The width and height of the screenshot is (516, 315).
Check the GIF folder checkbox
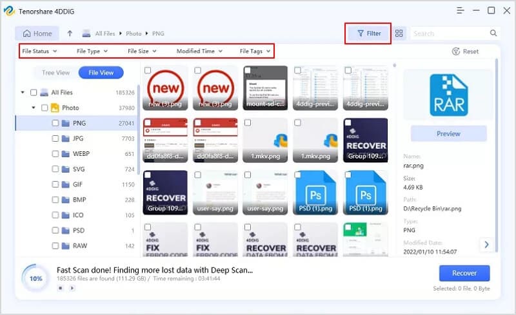point(55,184)
